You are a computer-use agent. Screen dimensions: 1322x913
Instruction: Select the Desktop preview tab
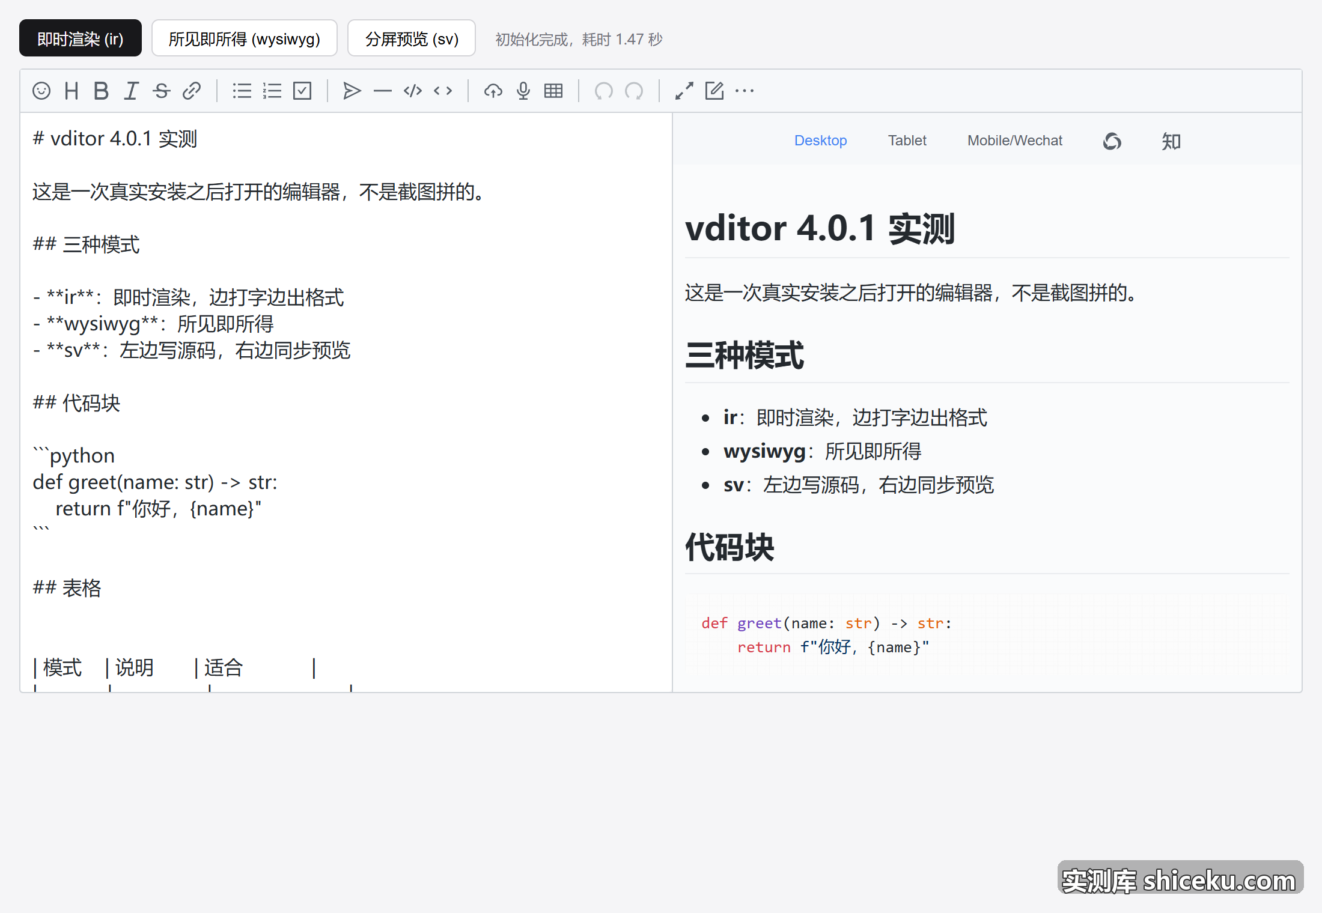820,141
